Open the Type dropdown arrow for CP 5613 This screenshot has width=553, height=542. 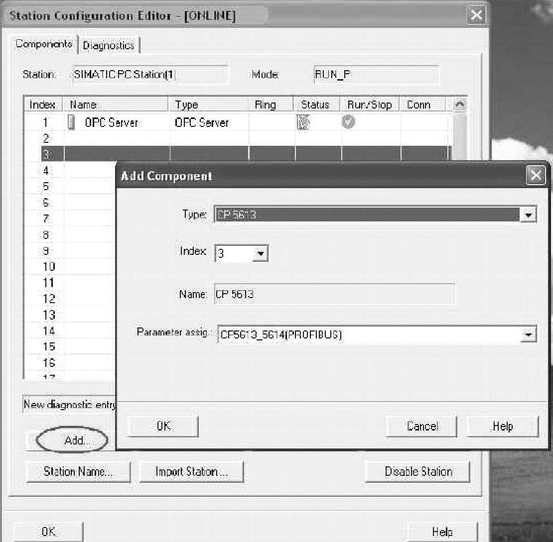coord(528,215)
